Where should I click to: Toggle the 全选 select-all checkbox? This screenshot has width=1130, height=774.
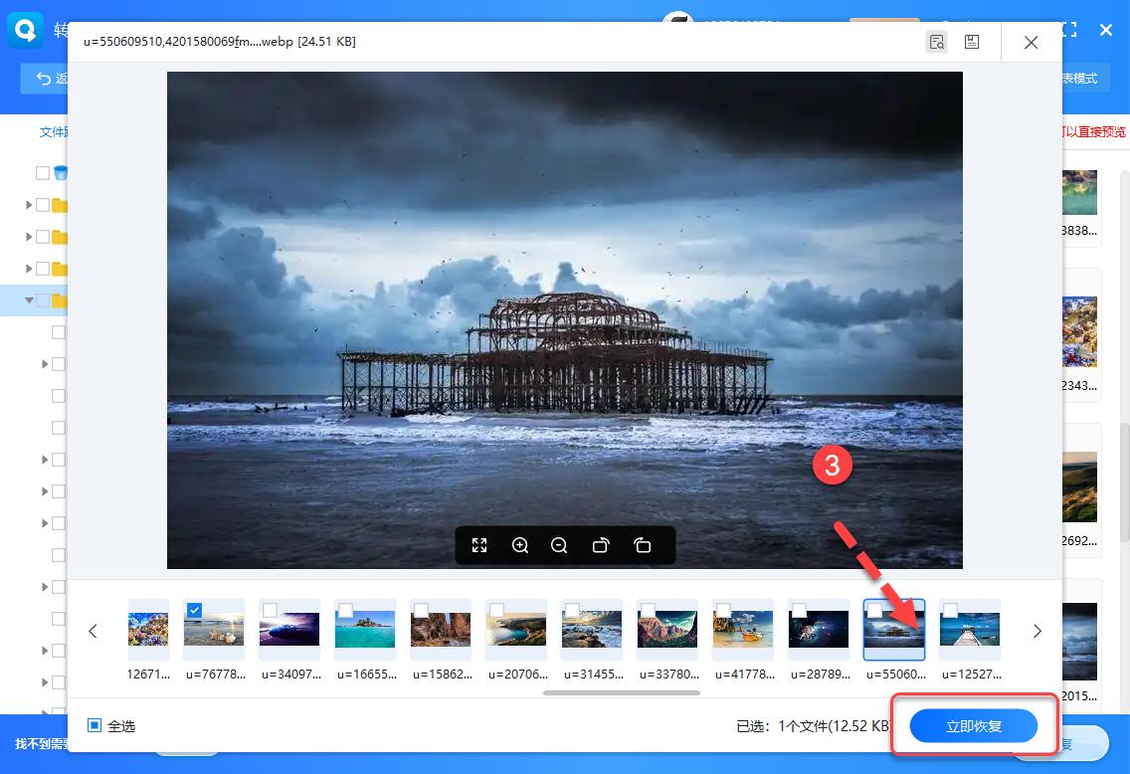tap(94, 725)
